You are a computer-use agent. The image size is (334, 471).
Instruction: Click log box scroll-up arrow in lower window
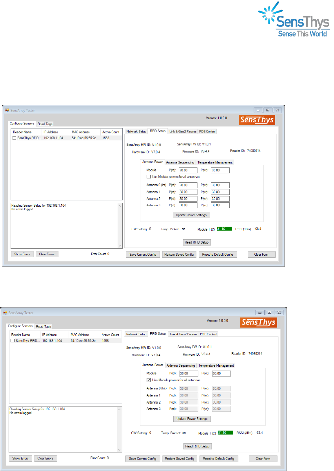(x=120, y=409)
